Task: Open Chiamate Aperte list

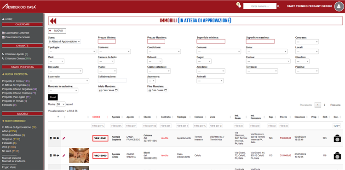Action: coord(15,54)
